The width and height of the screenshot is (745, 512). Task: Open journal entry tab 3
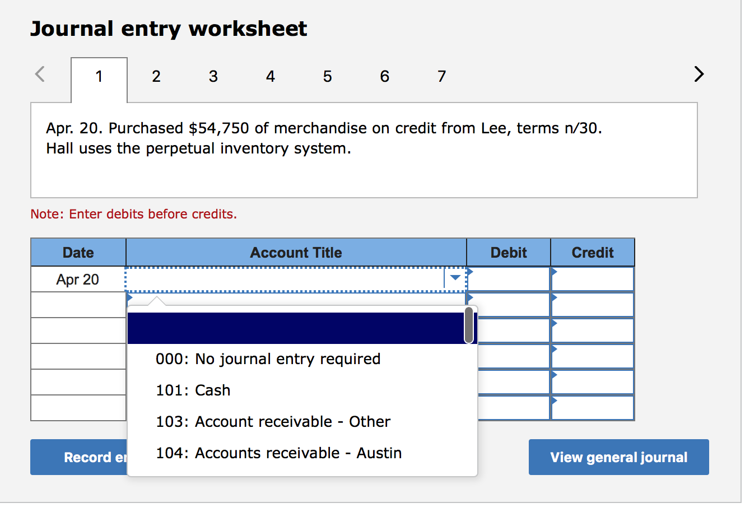[213, 76]
